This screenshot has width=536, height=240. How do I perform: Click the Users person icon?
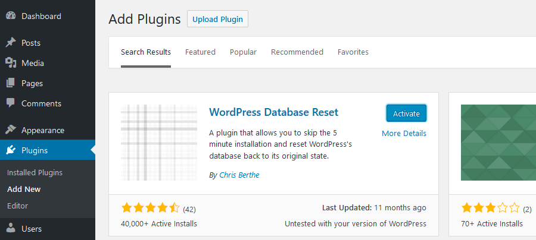11,228
